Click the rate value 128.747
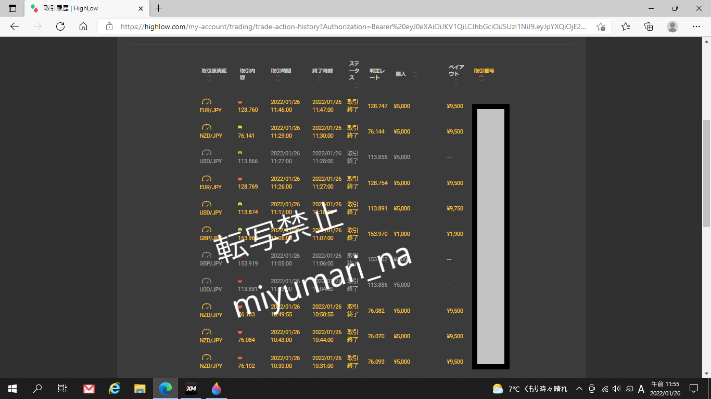The height and width of the screenshot is (399, 711). (377, 106)
